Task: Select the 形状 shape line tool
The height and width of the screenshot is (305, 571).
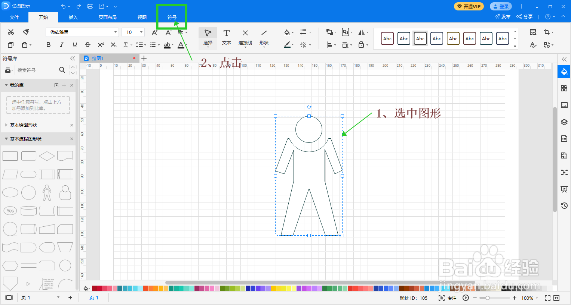Action: (x=264, y=38)
